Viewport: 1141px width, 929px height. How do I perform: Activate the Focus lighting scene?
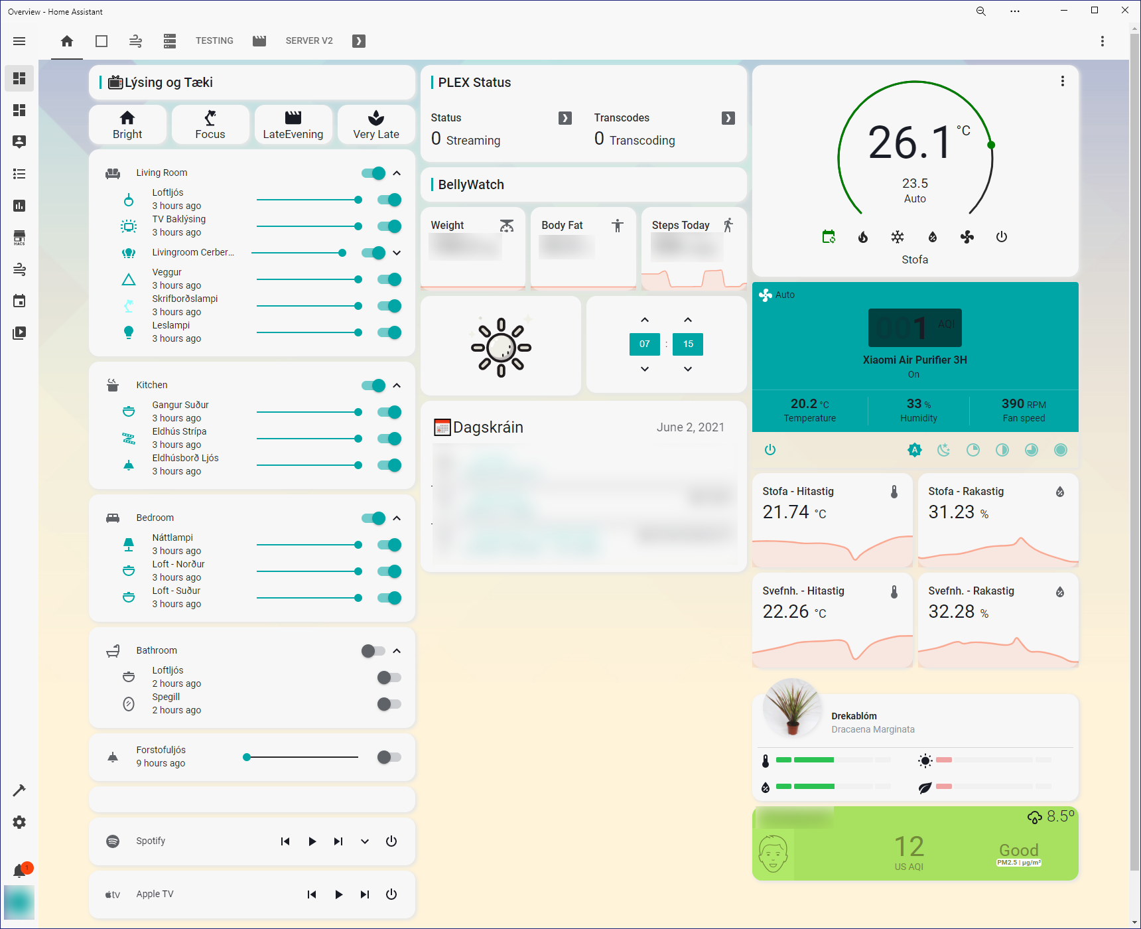pos(210,125)
